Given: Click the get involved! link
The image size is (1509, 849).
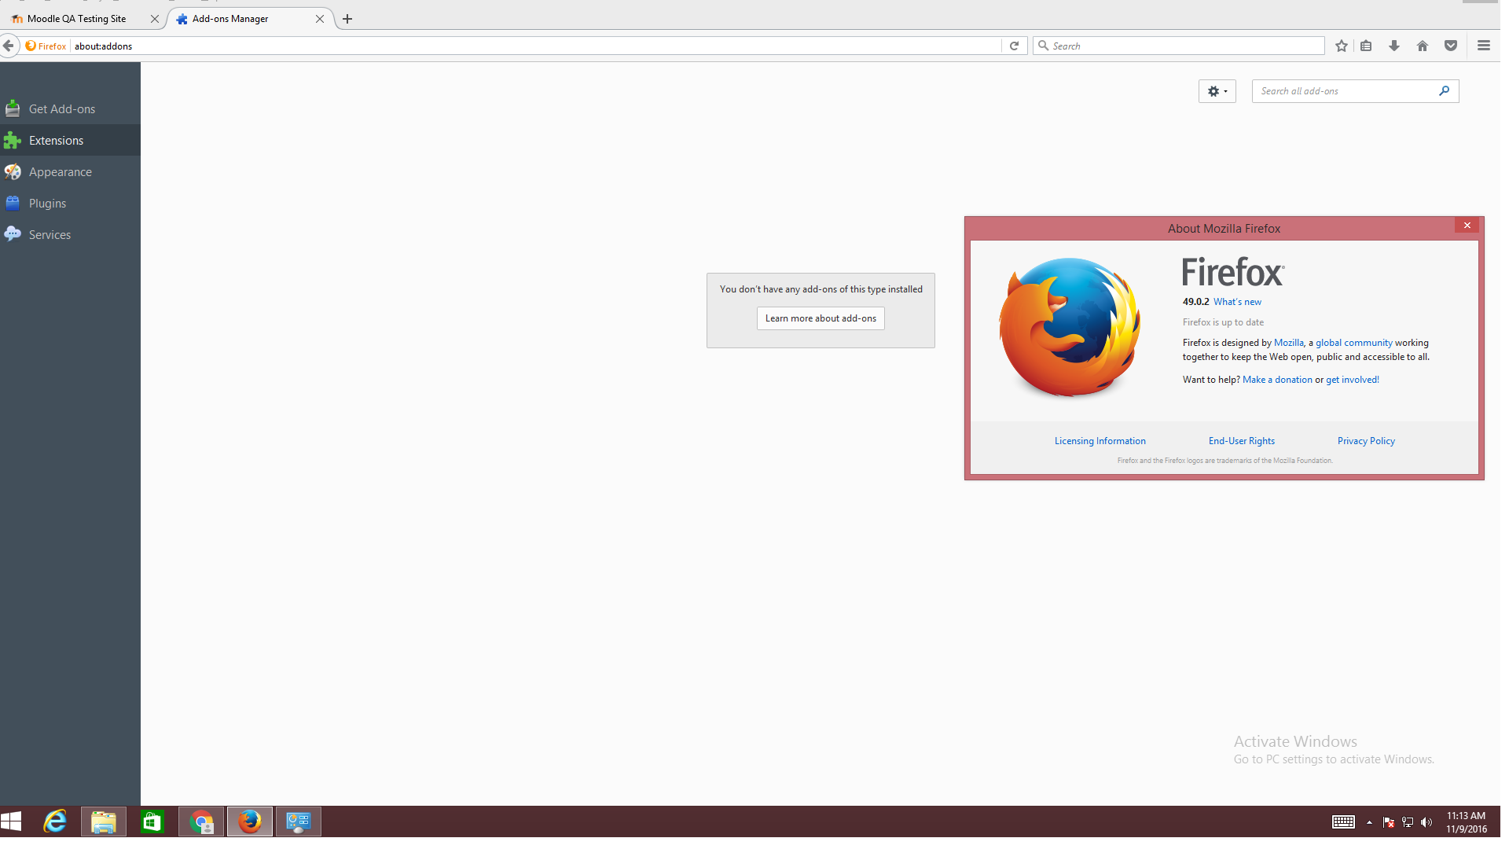Looking at the screenshot, I should 1352,380.
